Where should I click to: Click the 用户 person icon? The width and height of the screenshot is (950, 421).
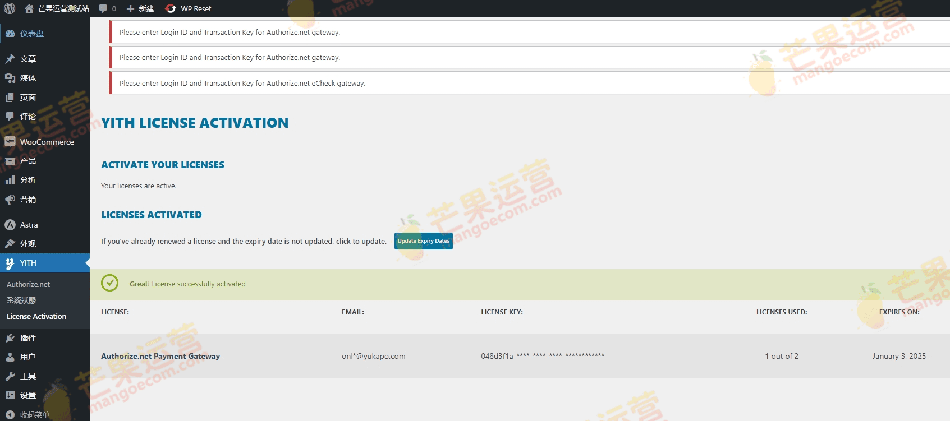[x=10, y=357]
